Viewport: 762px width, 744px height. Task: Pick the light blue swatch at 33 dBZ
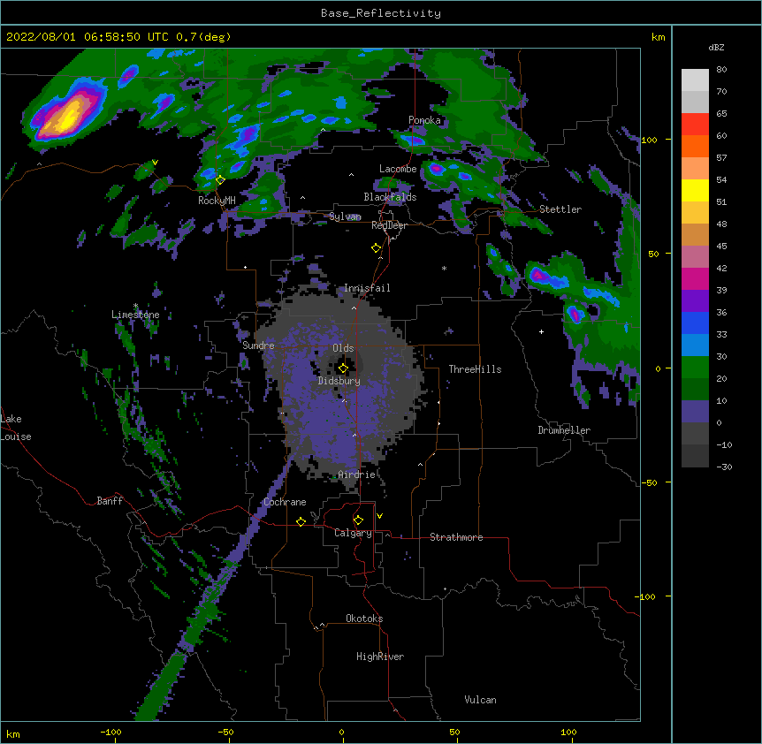click(695, 345)
